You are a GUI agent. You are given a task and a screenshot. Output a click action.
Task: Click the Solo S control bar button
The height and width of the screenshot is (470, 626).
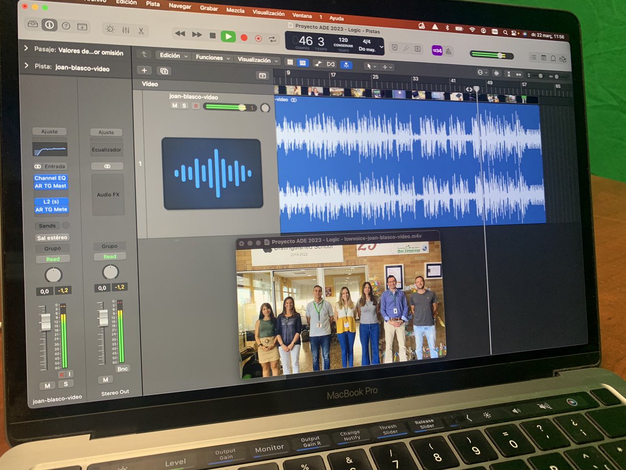coord(417,49)
